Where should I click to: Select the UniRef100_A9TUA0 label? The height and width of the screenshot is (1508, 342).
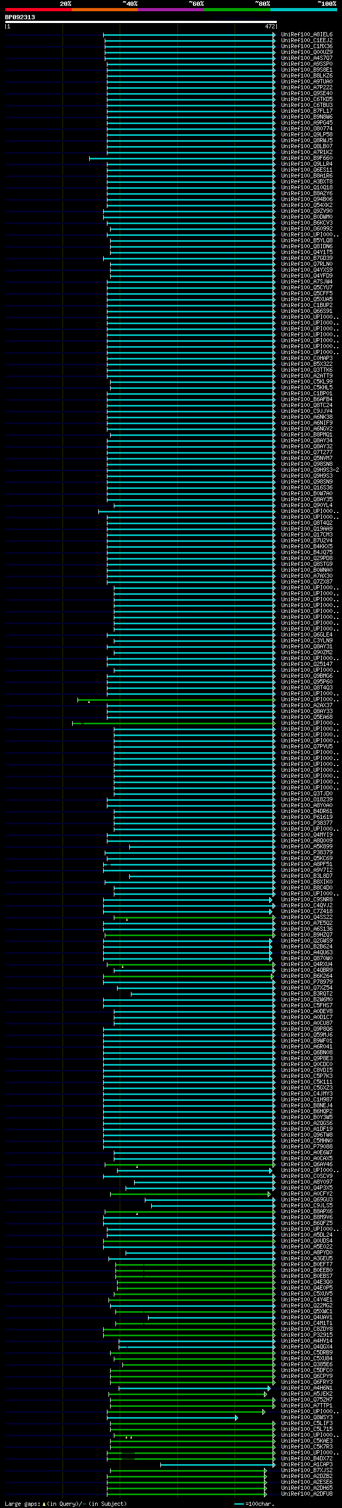pyautogui.click(x=306, y=81)
